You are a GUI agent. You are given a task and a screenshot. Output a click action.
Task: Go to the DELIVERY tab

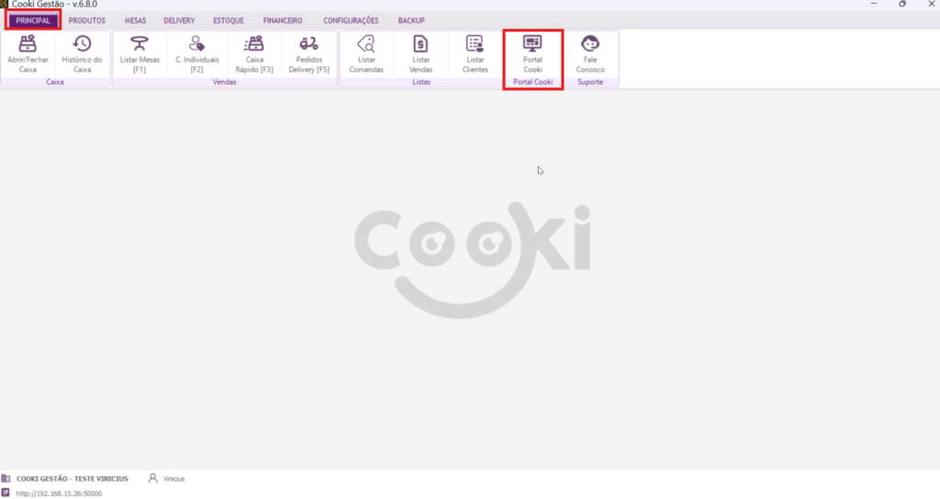(179, 20)
